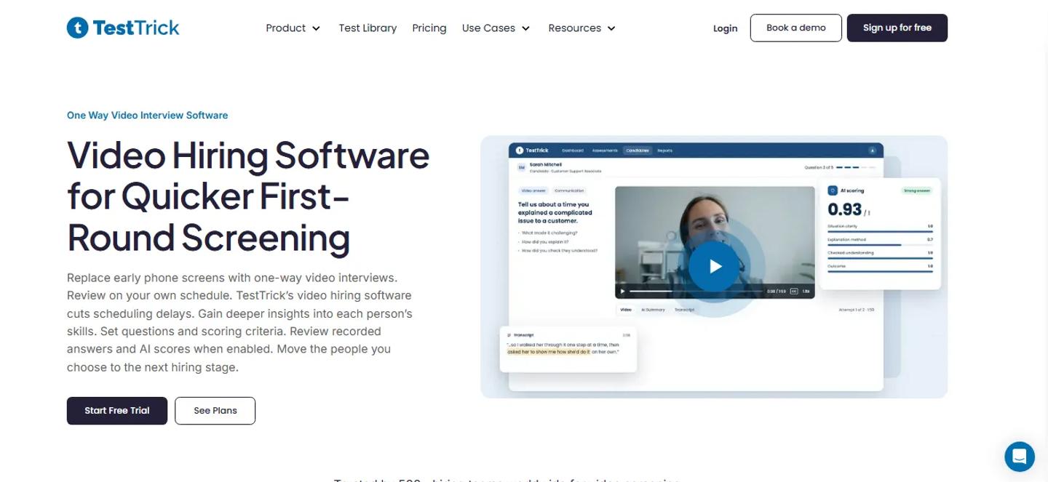Click the Book a demo button
This screenshot has width=1048, height=482.
click(x=796, y=28)
